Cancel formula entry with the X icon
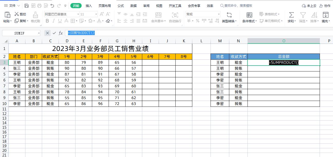This screenshot has height=157, width=333. (x=47, y=33)
